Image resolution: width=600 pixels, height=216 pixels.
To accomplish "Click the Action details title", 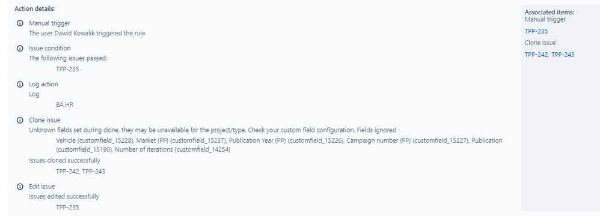I will pos(34,8).
